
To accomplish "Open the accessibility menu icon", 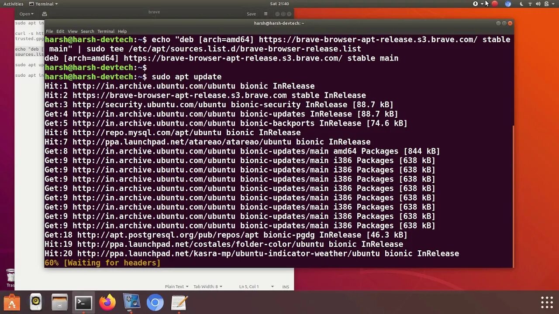I will [x=476, y=4].
